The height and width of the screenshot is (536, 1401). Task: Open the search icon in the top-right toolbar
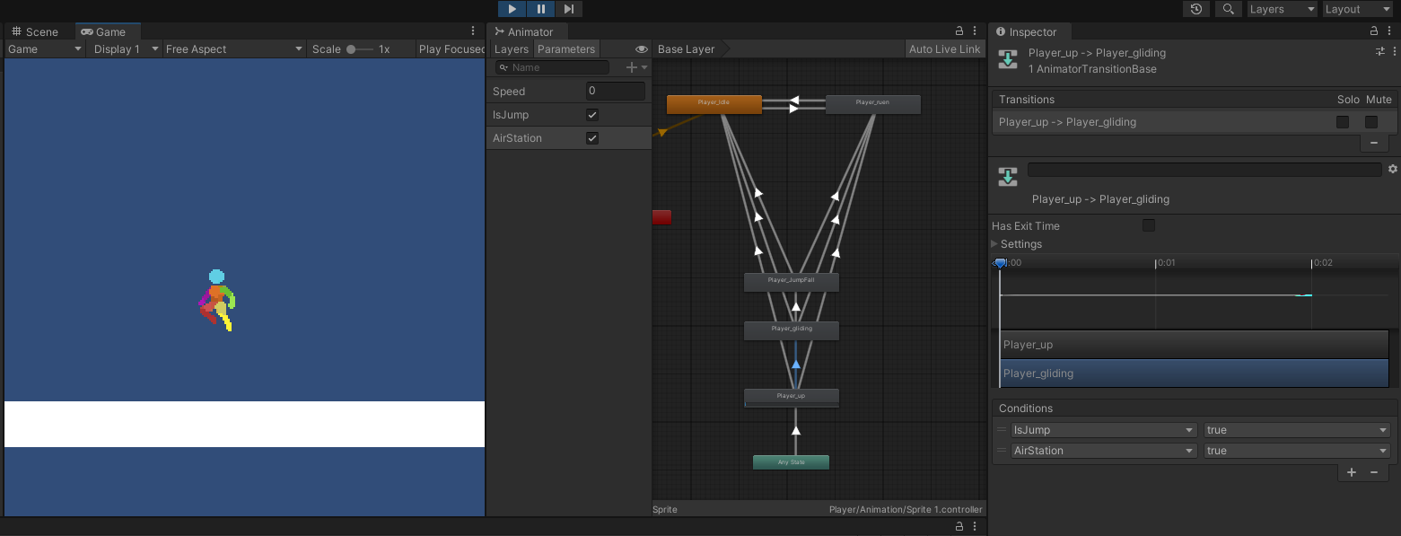1228,9
